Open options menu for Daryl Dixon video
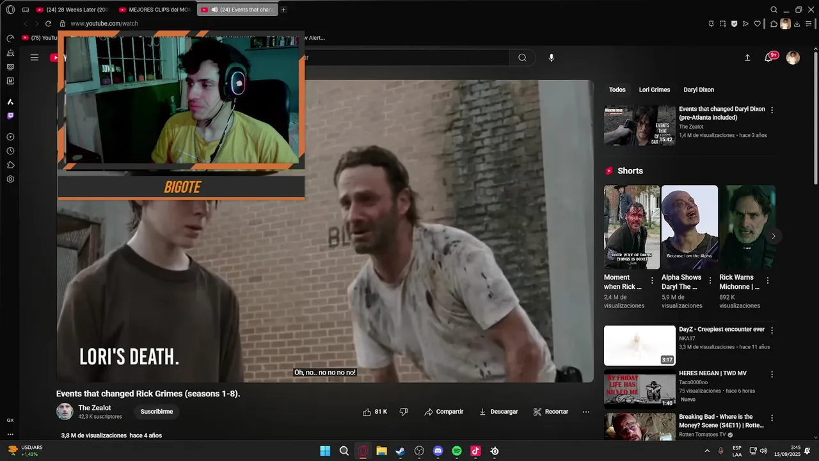 click(772, 109)
